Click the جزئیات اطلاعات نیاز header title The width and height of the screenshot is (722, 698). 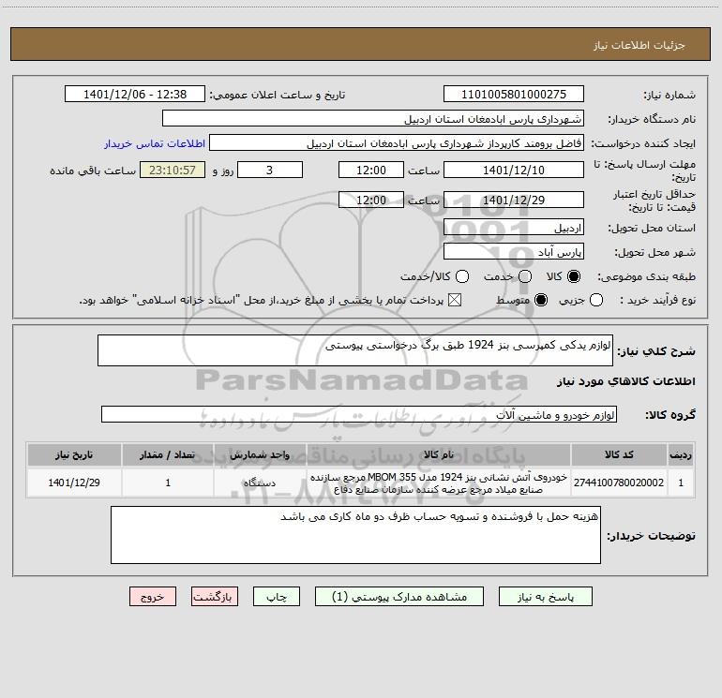click(639, 45)
